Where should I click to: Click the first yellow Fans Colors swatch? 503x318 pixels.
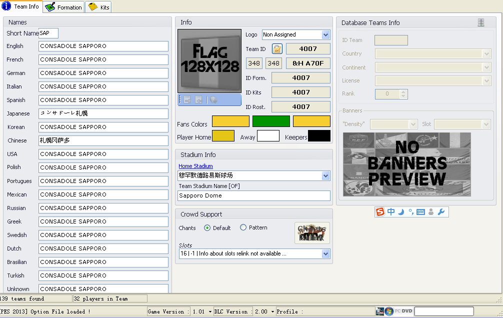point(230,121)
